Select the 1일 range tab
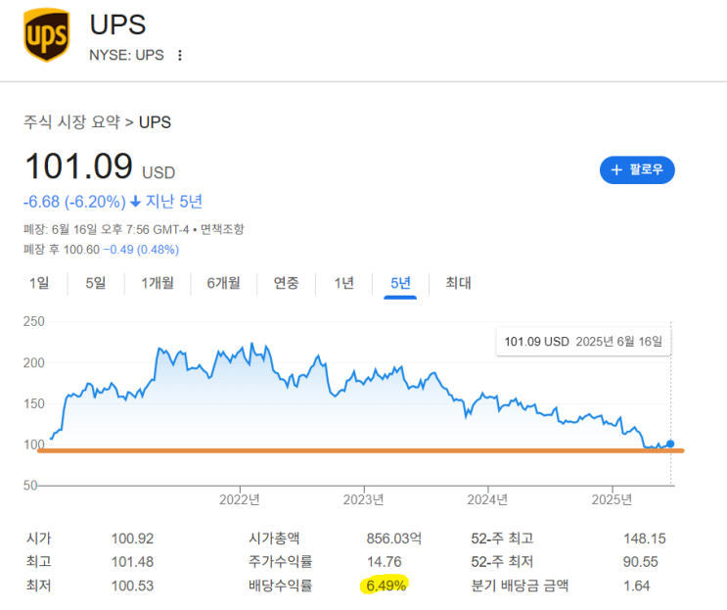Screen dimensions: 727x610 tap(39, 283)
